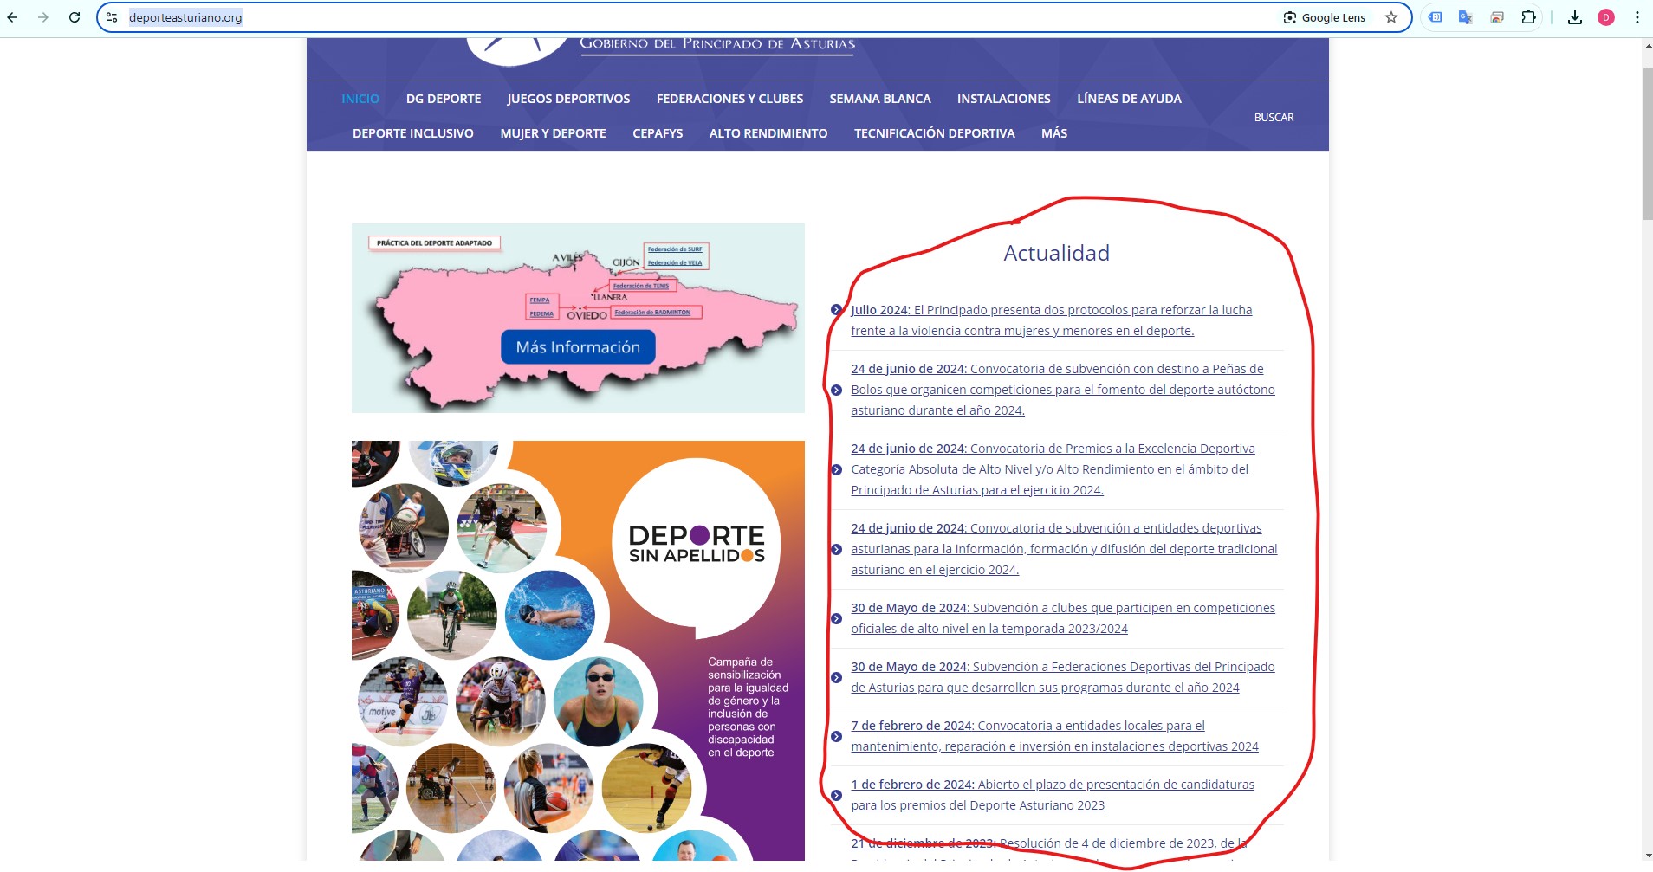This screenshot has height=872, width=1653.
Task: Open ALTO RENDIMIENTO menu
Action: click(768, 133)
